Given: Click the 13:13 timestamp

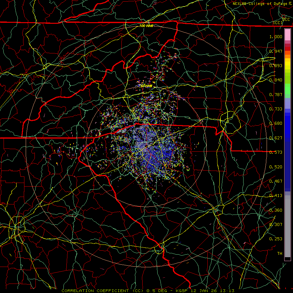Looking at the screenshot, I should pos(228,291).
